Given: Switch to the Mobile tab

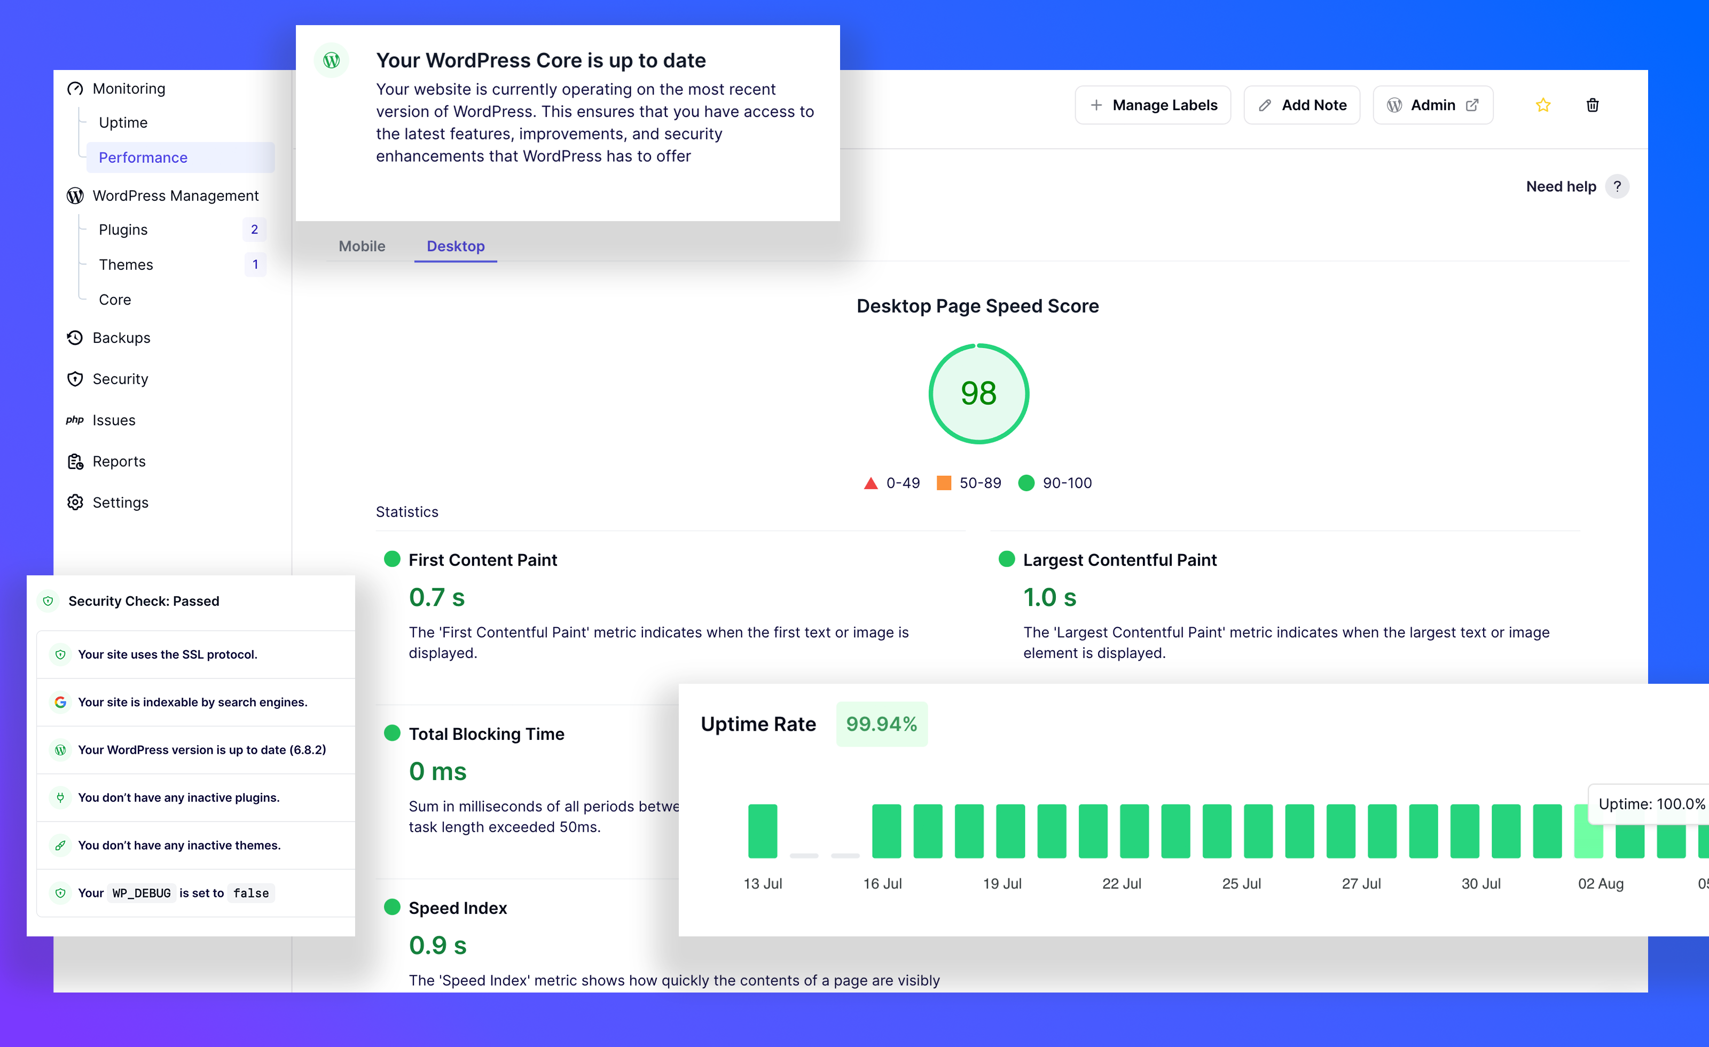Looking at the screenshot, I should (362, 246).
